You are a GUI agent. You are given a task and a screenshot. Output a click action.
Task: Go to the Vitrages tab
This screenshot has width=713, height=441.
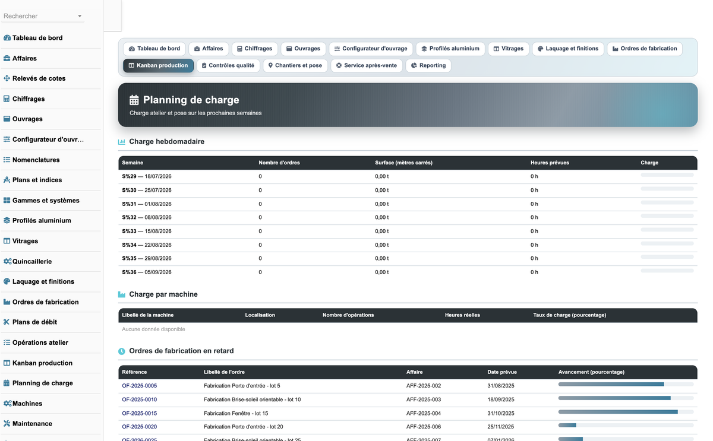pos(509,49)
